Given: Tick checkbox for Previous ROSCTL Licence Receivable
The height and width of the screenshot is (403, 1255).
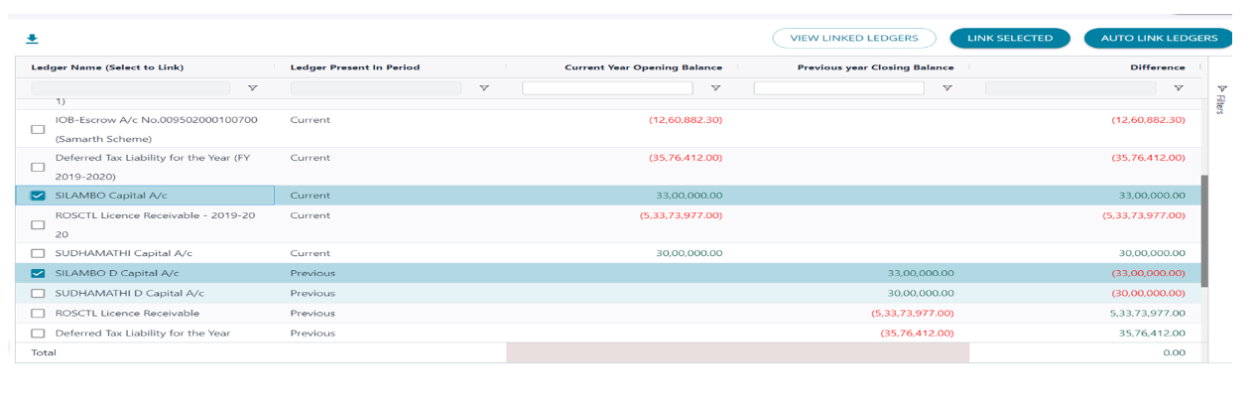Looking at the screenshot, I should pyautogui.click(x=38, y=314).
